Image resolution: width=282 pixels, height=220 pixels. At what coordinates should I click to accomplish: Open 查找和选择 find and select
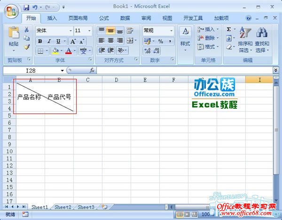click(x=262, y=39)
